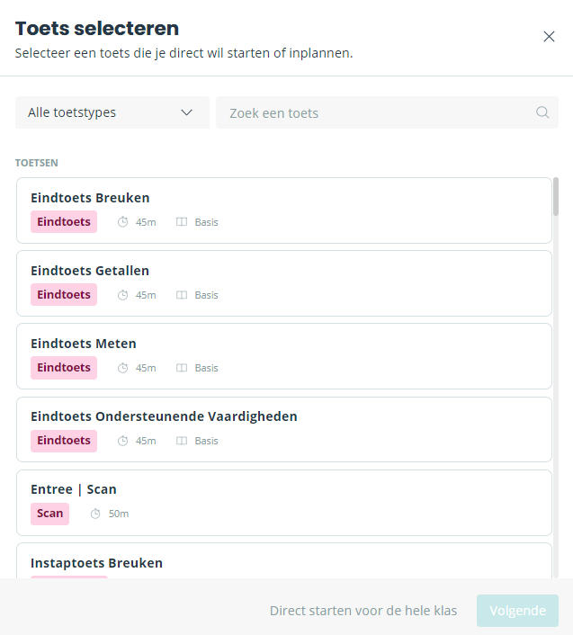573x635 pixels.
Task: Expand the toetstypes chevron arrow
Action: pyautogui.click(x=186, y=112)
